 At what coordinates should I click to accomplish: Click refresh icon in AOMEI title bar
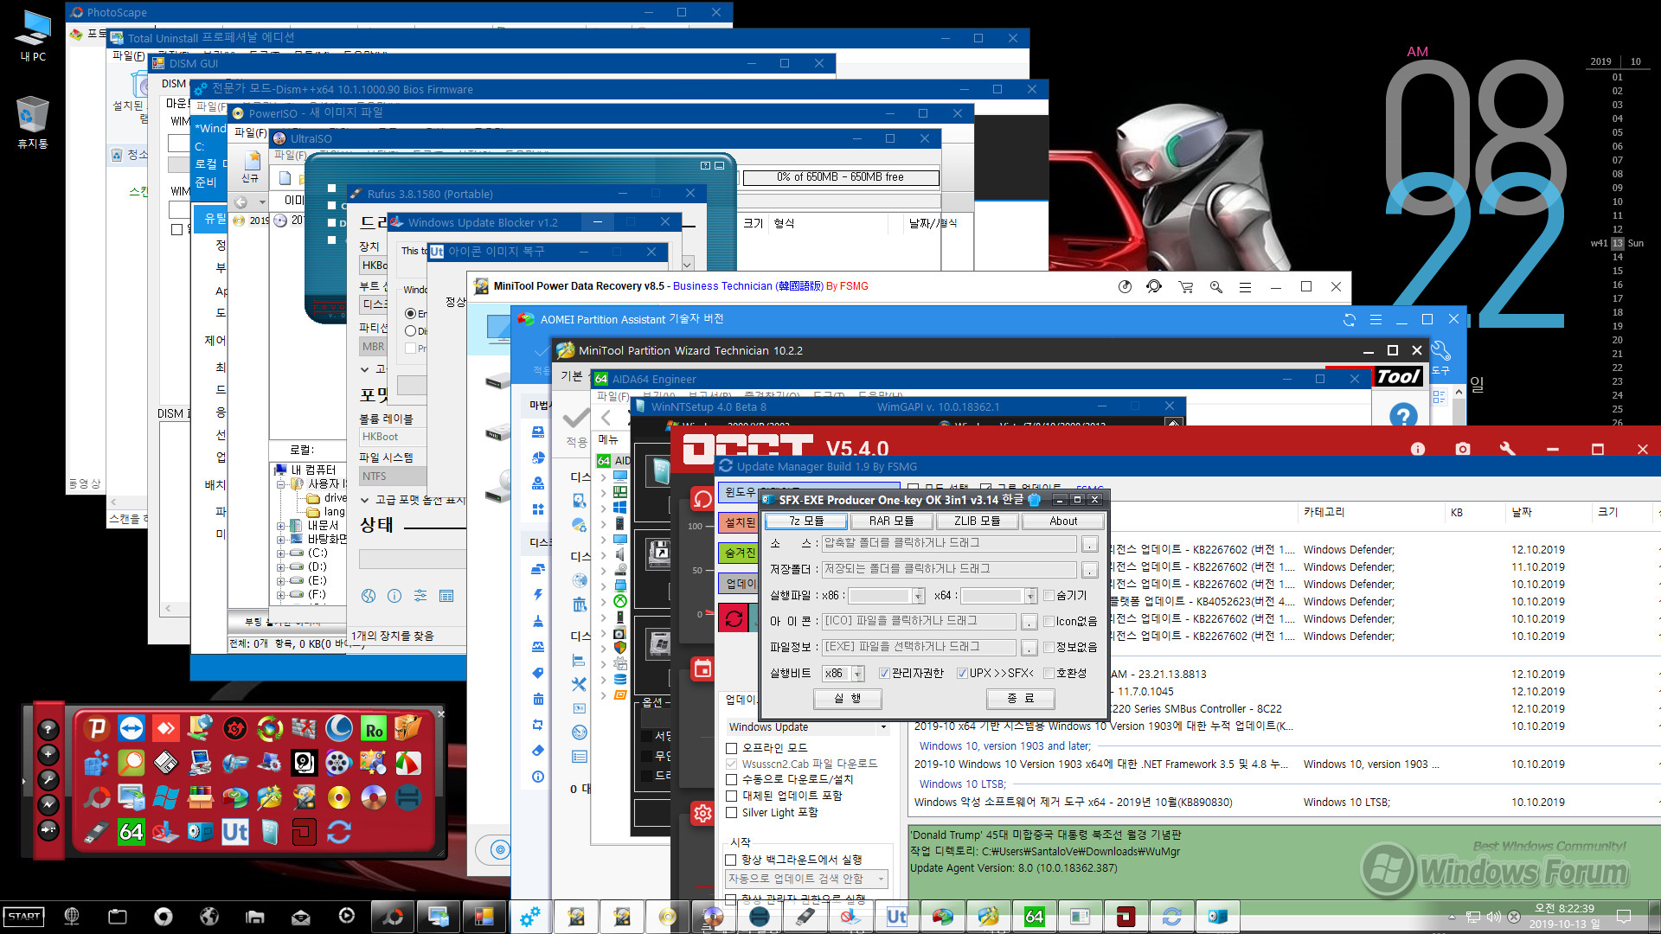pos(1349,320)
